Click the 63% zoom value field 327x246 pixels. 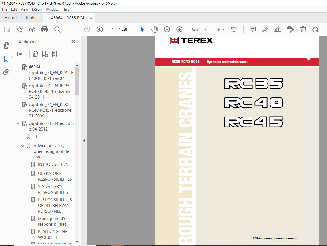point(195,29)
